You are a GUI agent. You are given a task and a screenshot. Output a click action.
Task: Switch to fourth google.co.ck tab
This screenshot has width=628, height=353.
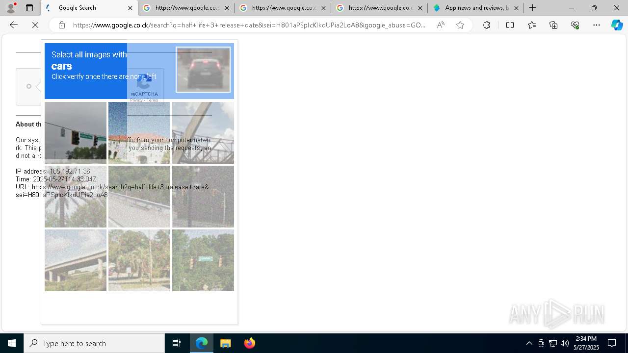(x=380, y=8)
